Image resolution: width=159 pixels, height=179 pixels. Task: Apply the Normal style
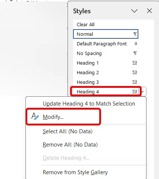click(x=106, y=34)
